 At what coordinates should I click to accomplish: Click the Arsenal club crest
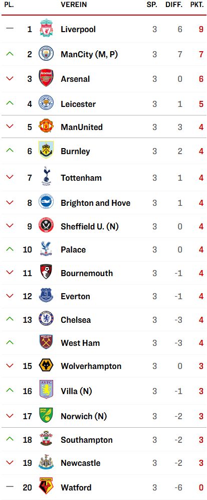(x=46, y=78)
